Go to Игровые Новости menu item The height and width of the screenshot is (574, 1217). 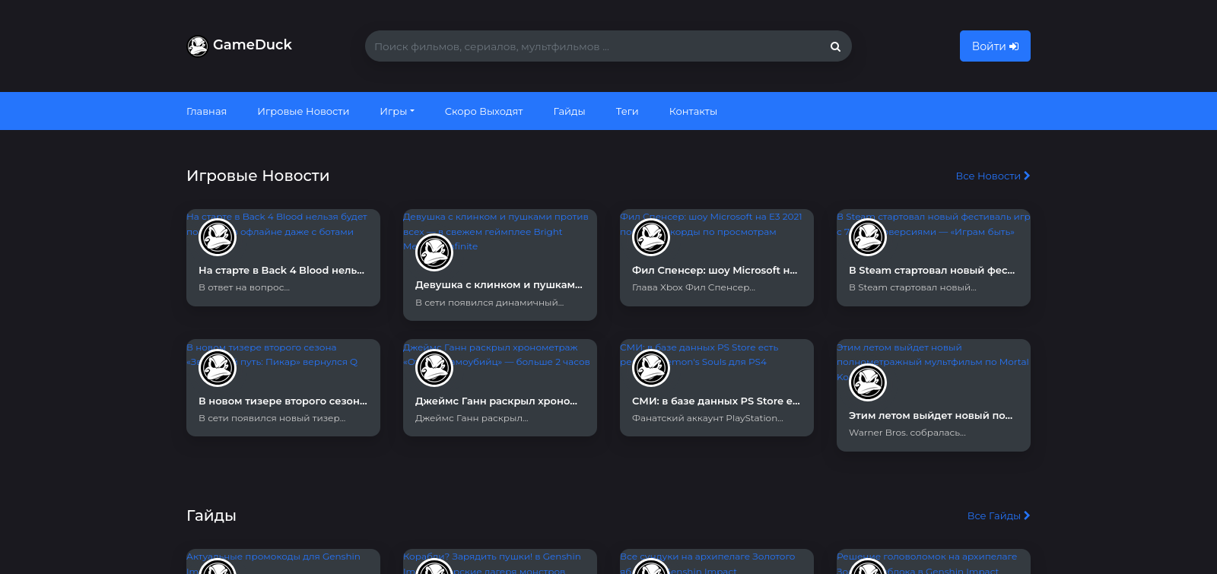303,111
